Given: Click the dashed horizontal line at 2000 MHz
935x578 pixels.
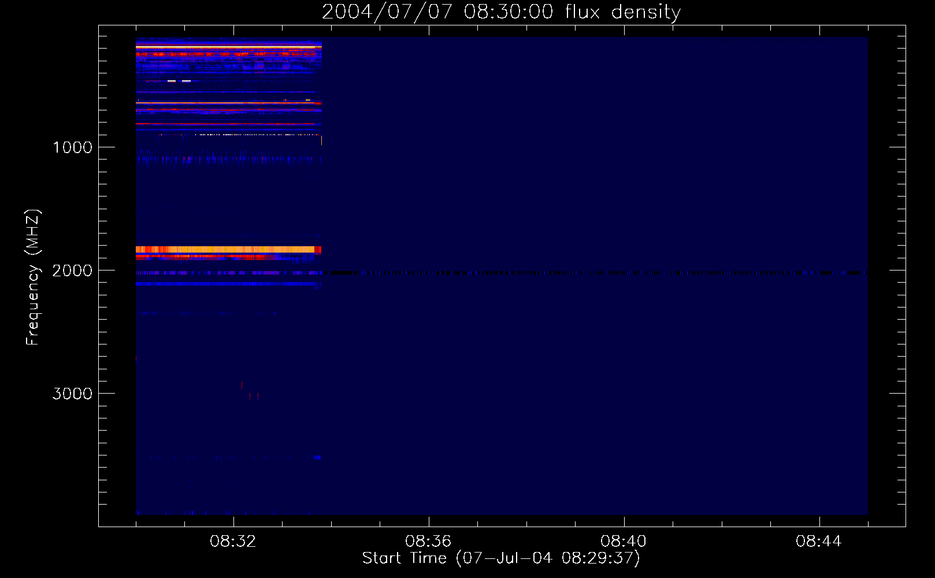Looking at the screenshot, I should click(502, 273).
